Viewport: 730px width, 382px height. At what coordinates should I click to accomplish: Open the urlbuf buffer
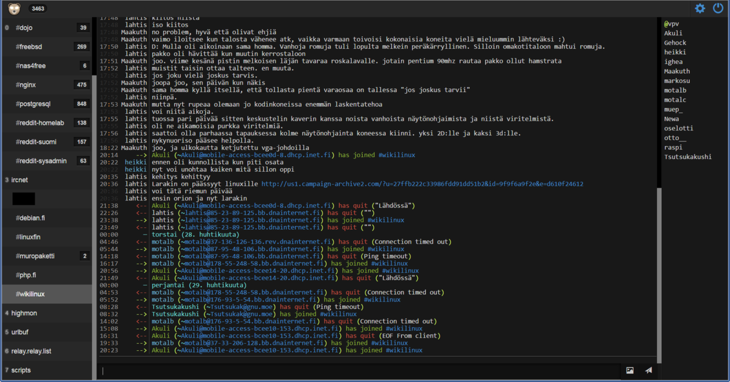21,332
